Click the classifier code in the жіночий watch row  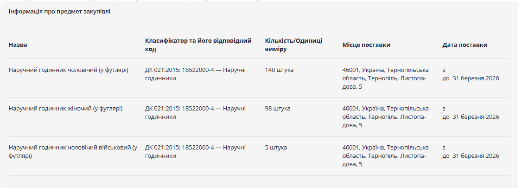(x=195, y=113)
